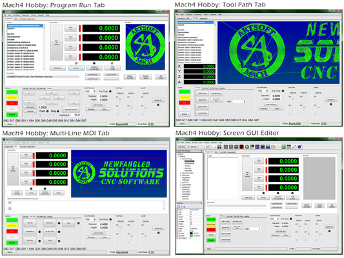Expand the gbxTool node in Screen Tree Manager
The image size is (344, 258).
click(181, 183)
